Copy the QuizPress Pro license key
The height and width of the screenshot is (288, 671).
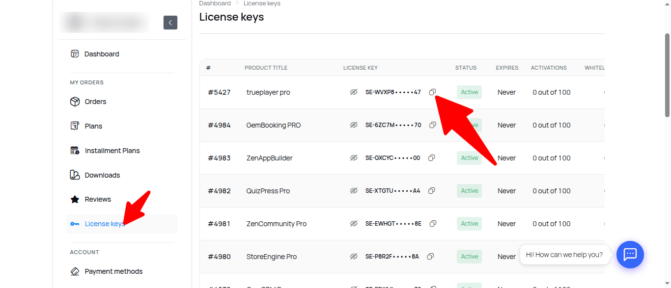point(432,191)
